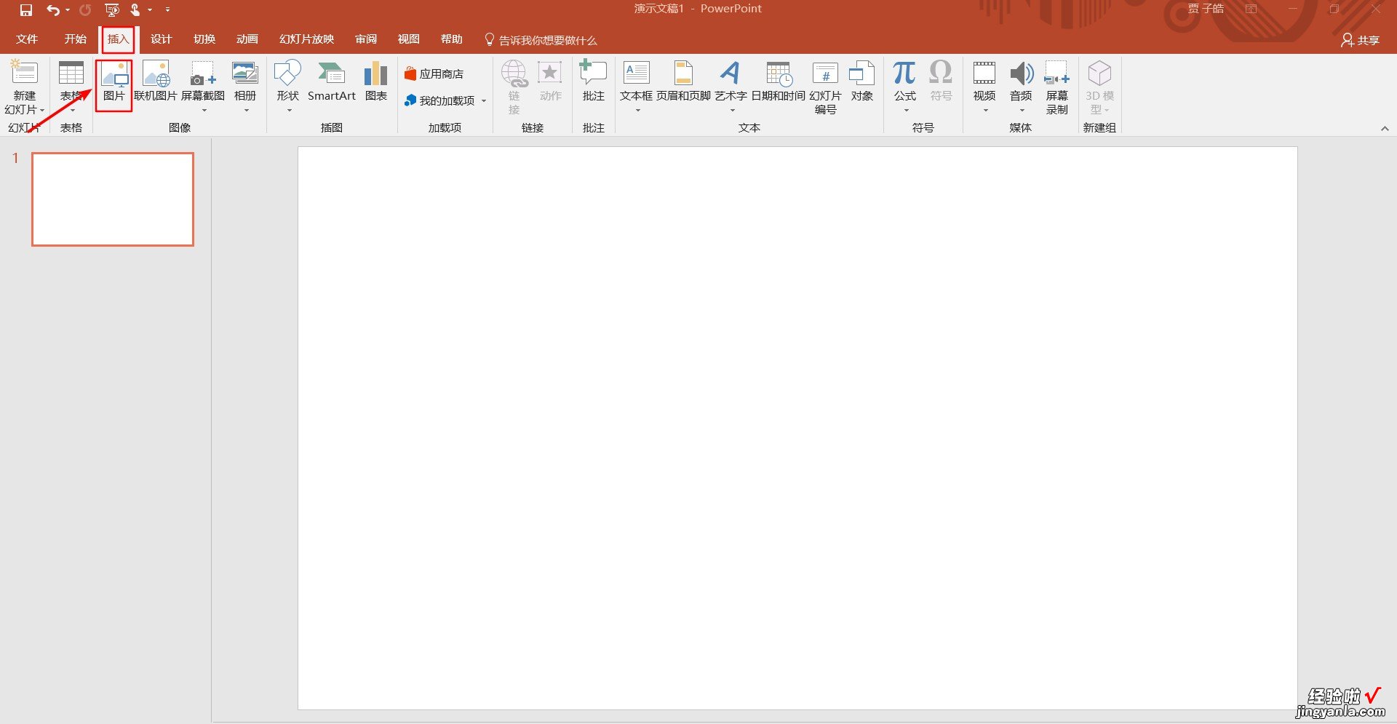Expand Photo Album dropdown arrow
The image size is (1397, 724).
247,111
